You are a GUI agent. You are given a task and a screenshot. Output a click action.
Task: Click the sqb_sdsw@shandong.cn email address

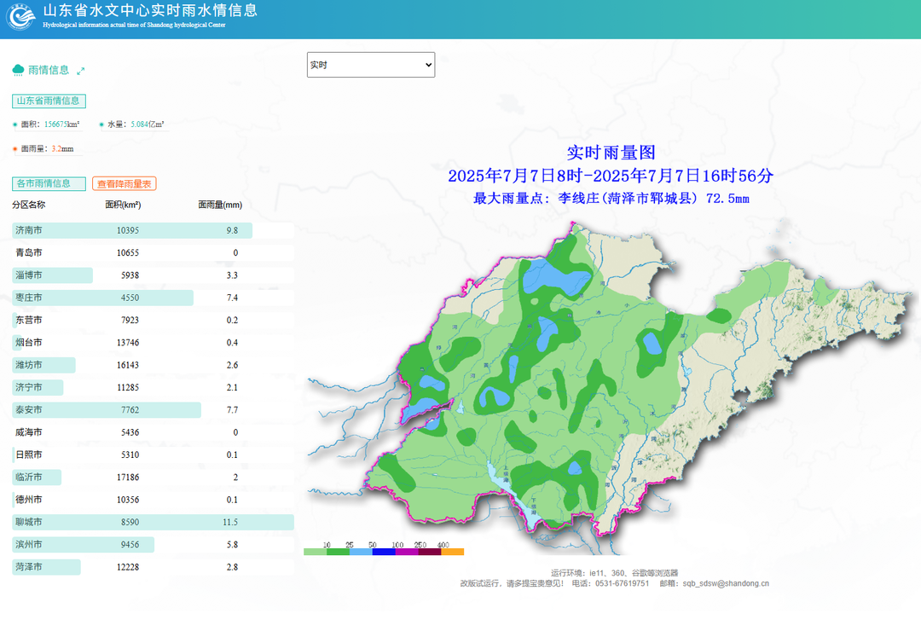(726, 584)
